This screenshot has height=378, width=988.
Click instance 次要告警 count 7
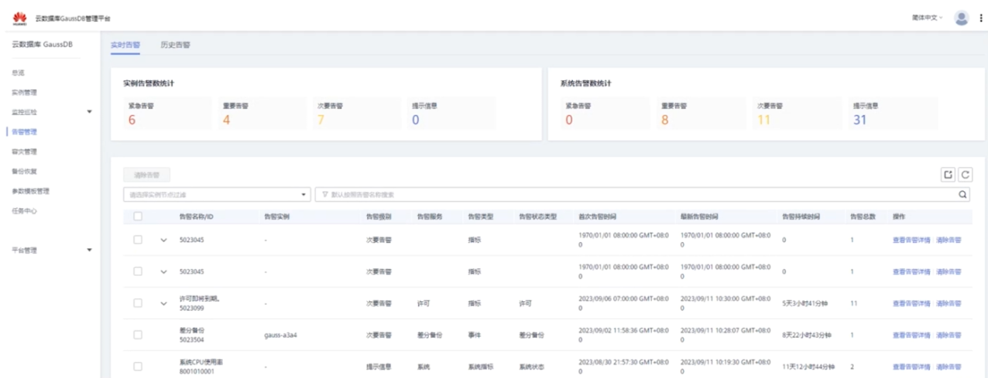321,120
